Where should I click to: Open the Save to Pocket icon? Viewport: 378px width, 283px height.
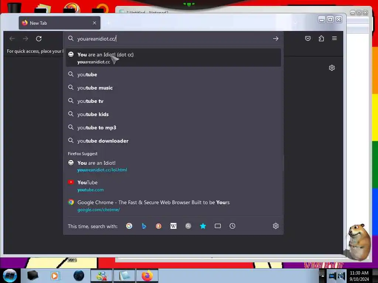[307, 38]
